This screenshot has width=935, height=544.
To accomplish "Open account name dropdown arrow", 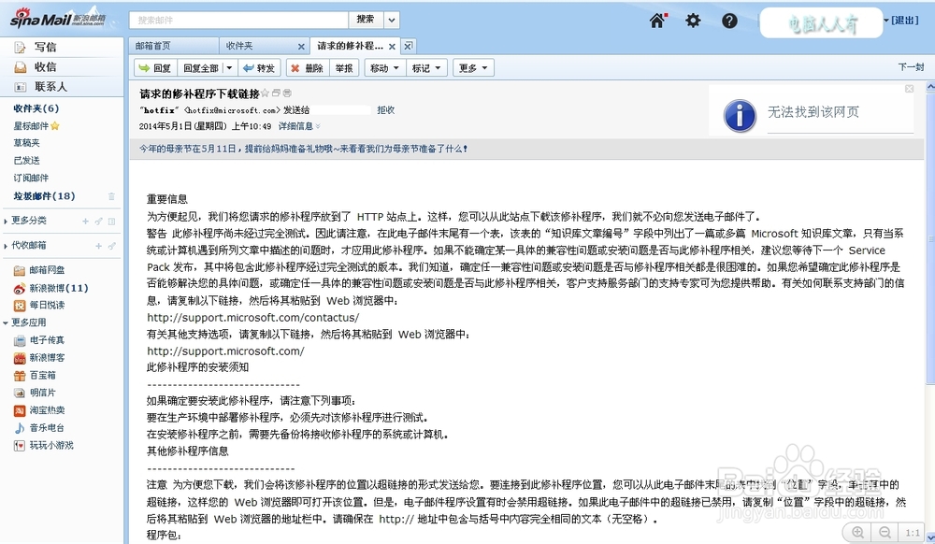I will [x=886, y=21].
